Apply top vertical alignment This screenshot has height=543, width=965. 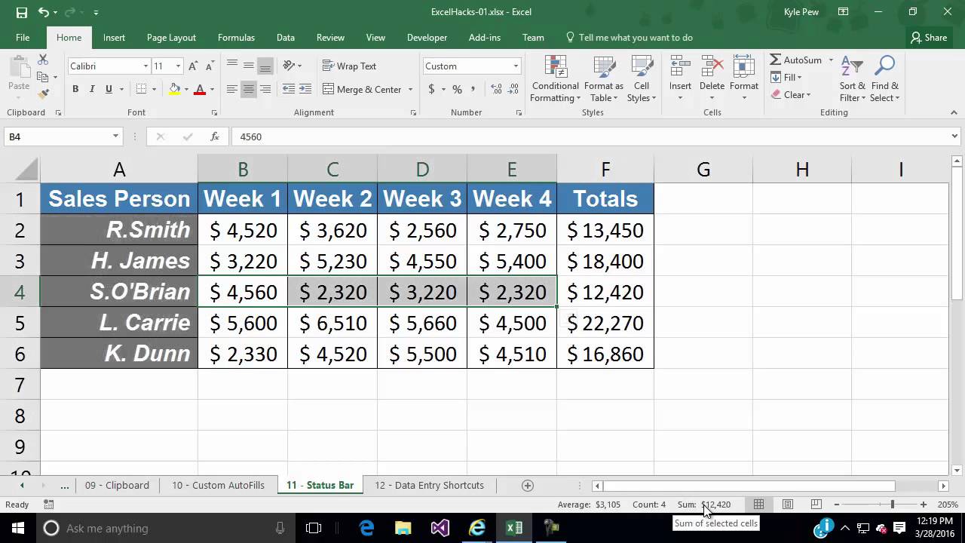(231, 66)
